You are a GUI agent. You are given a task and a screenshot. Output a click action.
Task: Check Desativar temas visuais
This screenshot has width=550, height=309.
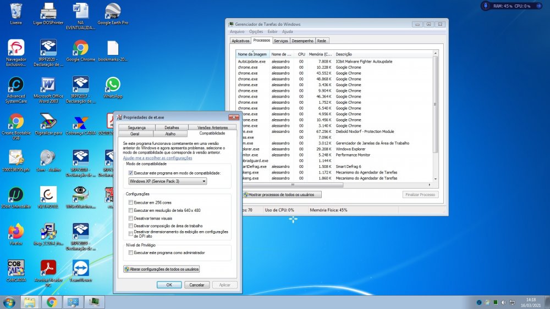point(131,218)
